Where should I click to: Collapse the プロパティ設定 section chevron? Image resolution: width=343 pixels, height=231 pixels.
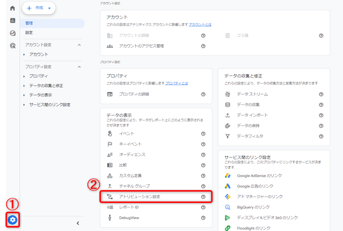click(x=79, y=67)
